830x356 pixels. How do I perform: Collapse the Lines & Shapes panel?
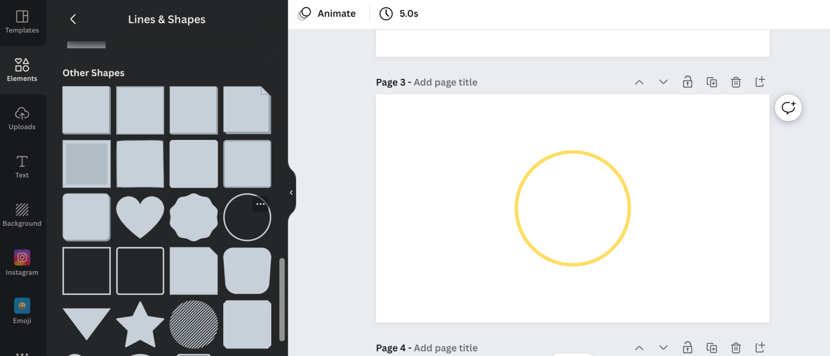click(291, 192)
